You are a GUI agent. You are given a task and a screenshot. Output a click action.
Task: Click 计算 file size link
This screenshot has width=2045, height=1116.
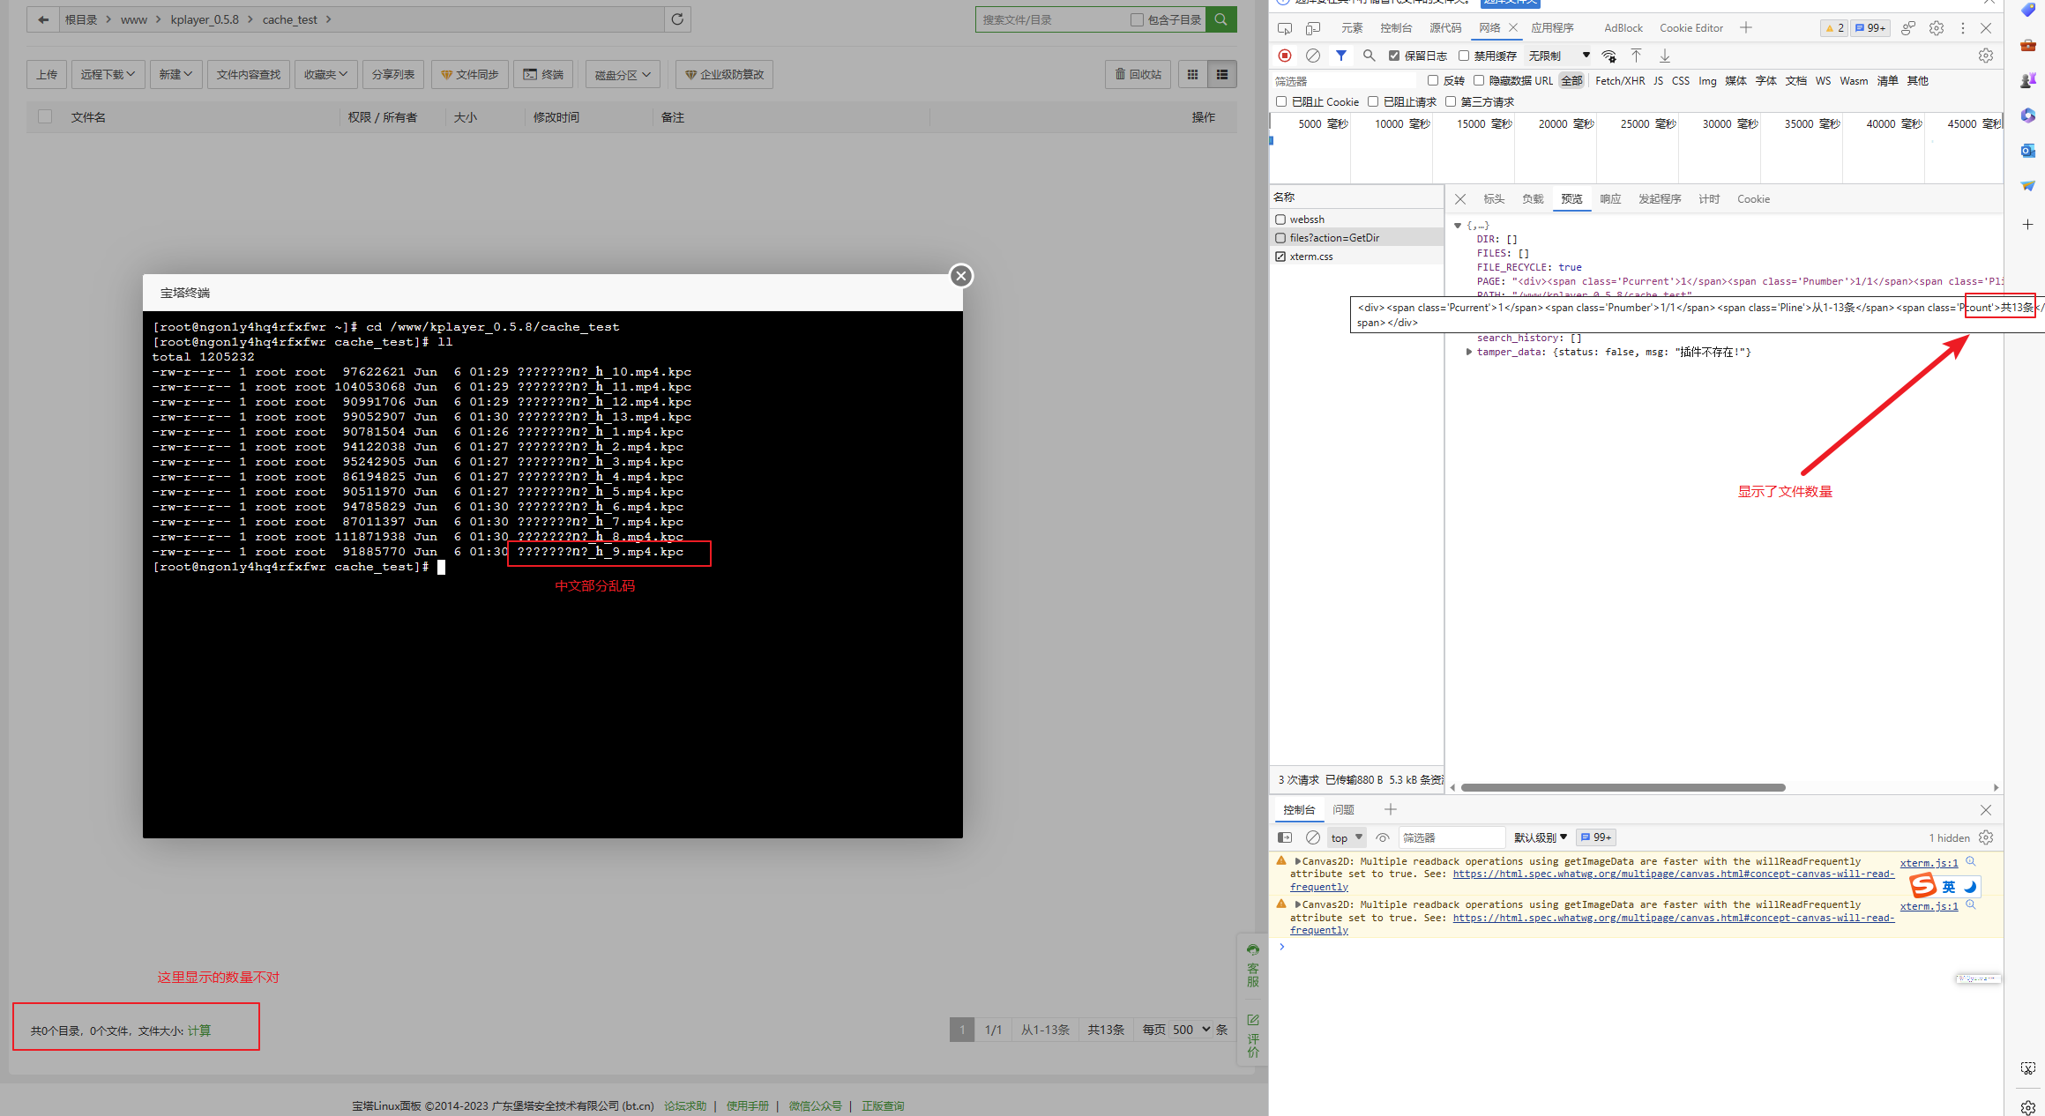click(199, 1030)
